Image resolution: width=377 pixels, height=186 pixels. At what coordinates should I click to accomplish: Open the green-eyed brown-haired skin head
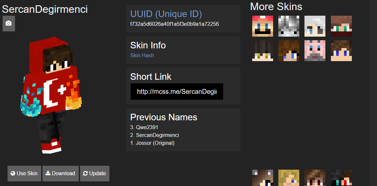(x=341, y=26)
